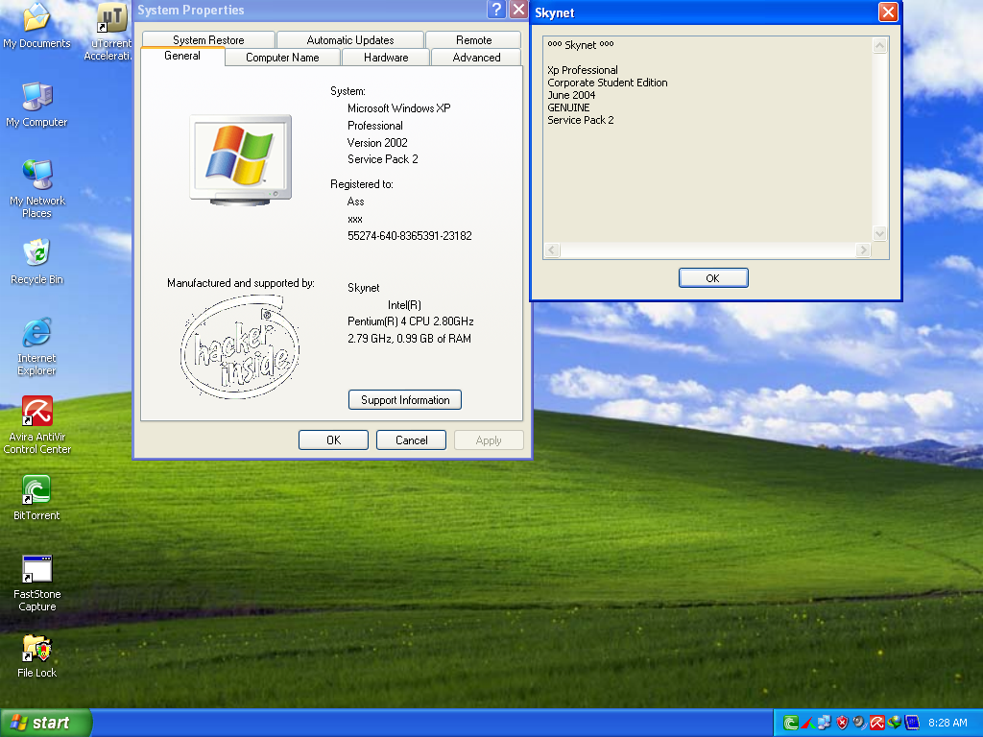Open the Remote tab

point(473,40)
